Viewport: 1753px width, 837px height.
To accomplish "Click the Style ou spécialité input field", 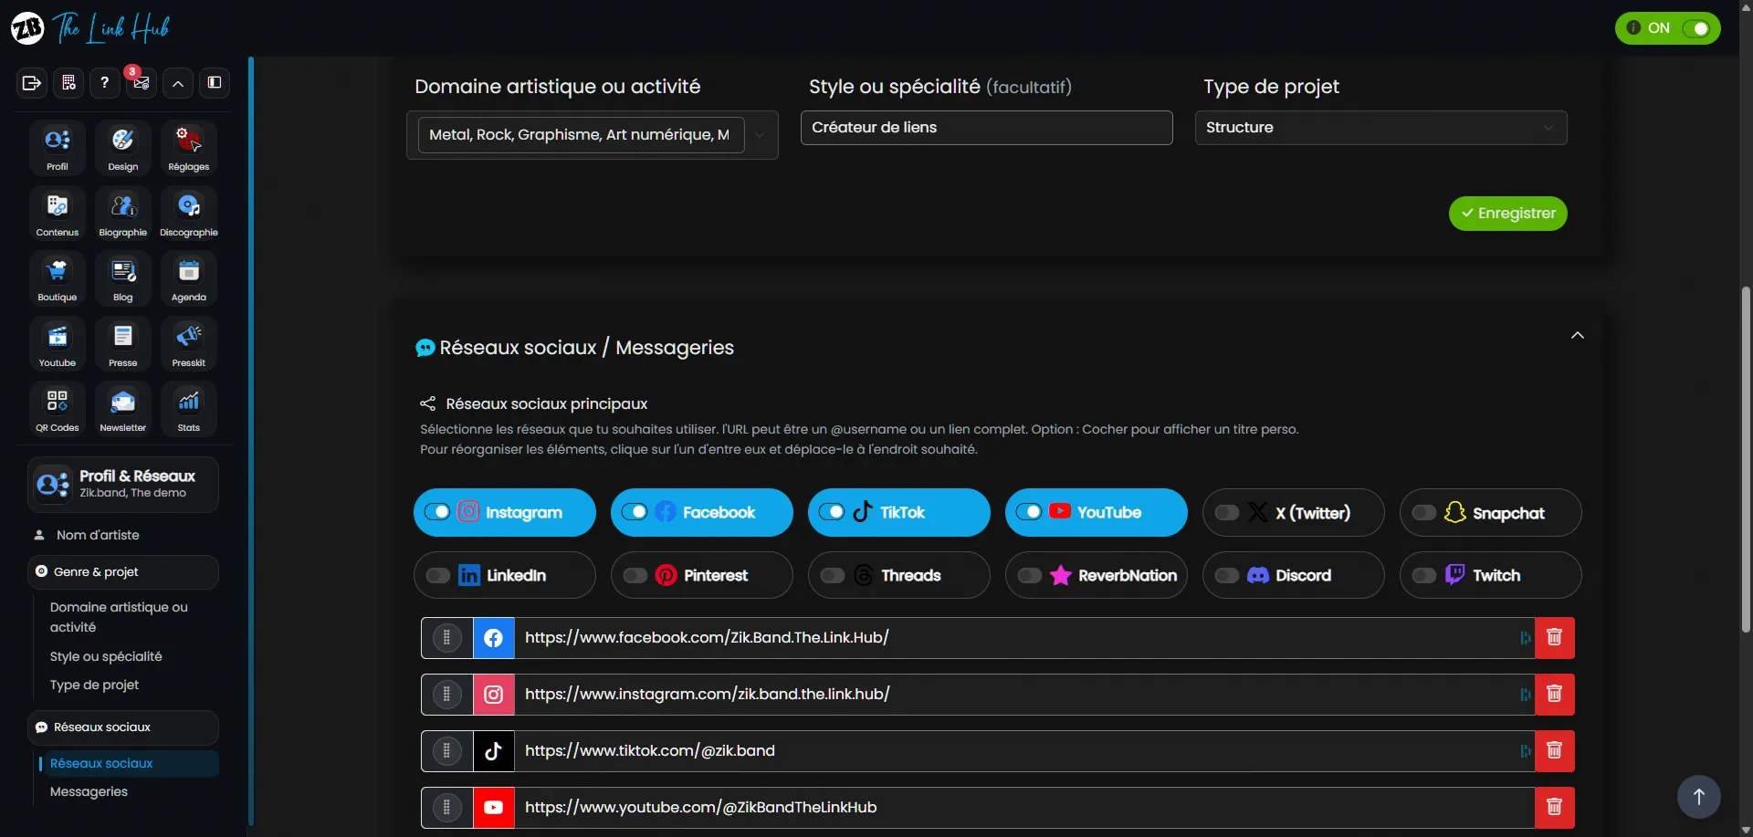I will (x=986, y=128).
